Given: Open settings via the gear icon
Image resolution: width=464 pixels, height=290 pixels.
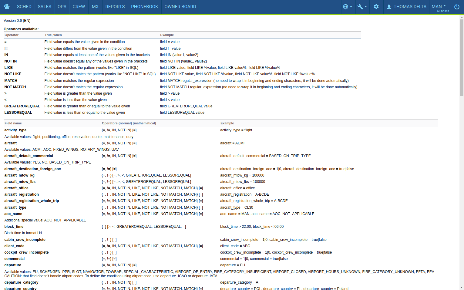Looking at the screenshot, I should coord(376,7).
